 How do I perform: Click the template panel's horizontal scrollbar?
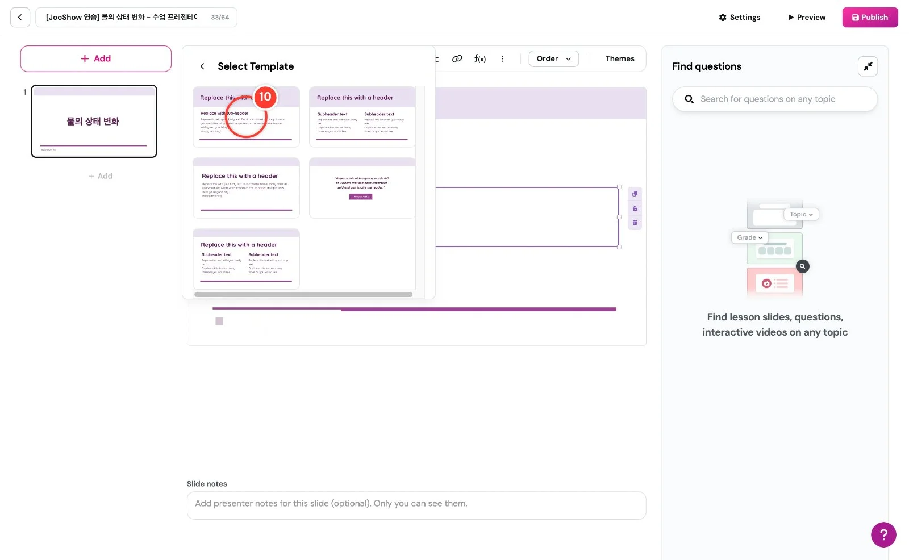303,295
